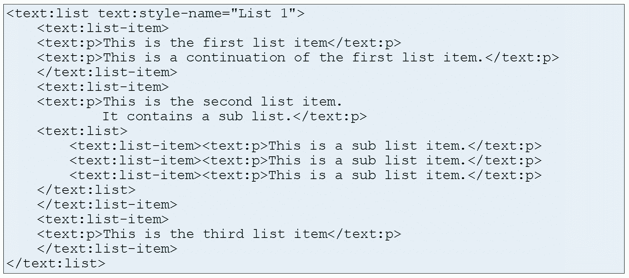
Task: Click the first opening text:list-item tag
Action: tap(103, 28)
